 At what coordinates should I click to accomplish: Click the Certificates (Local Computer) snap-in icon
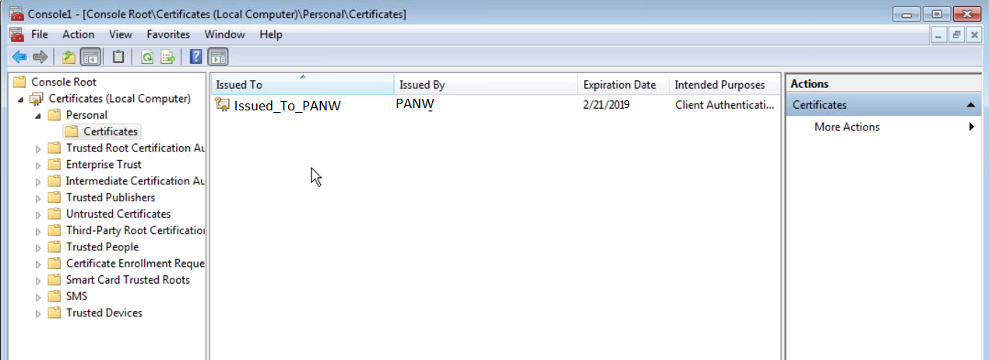(37, 99)
